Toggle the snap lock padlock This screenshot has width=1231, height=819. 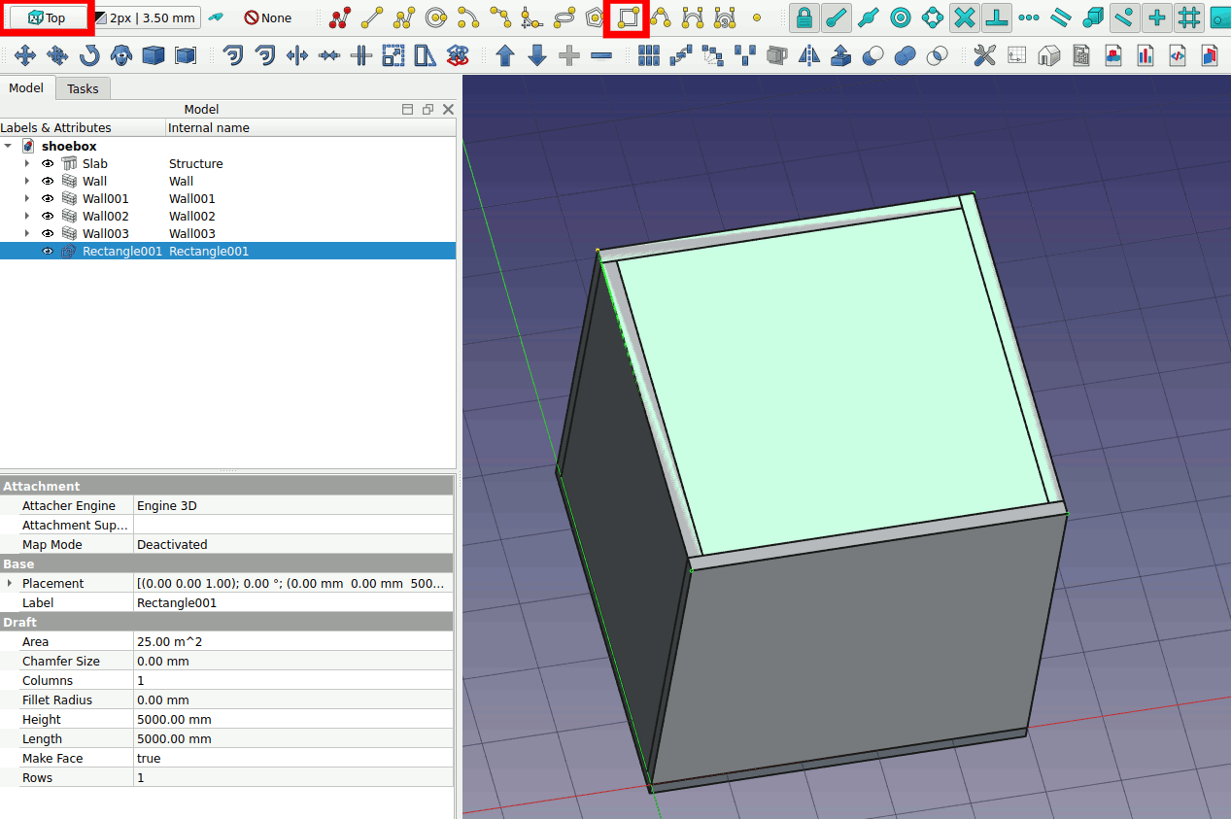(804, 17)
